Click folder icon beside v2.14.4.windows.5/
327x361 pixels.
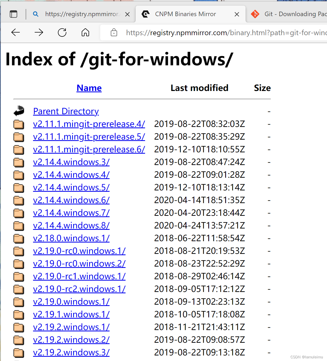pos(19,188)
